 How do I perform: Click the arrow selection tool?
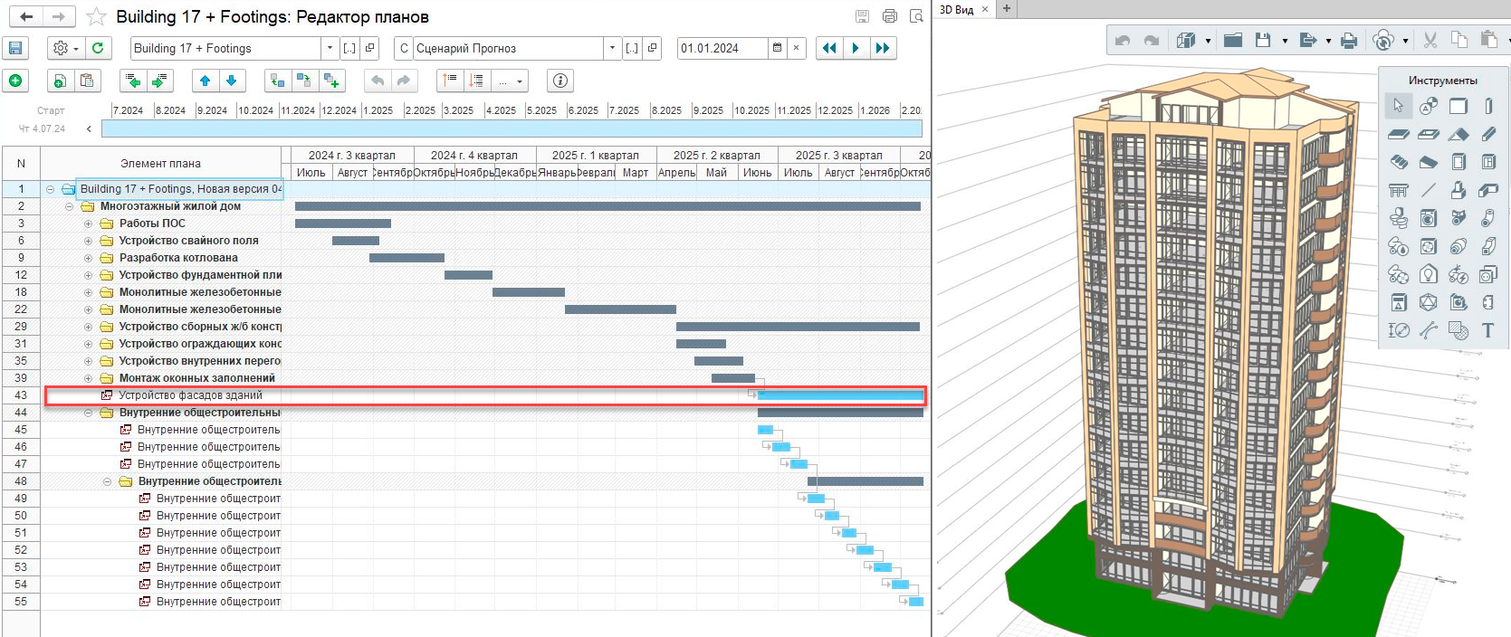coord(1398,106)
